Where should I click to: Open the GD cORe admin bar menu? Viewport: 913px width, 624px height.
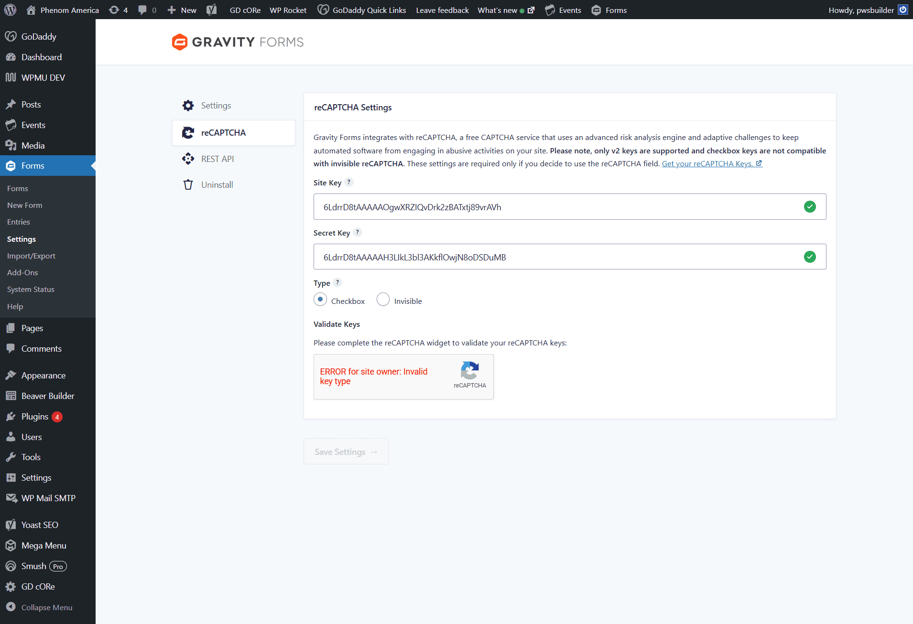(x=245, y=10)
